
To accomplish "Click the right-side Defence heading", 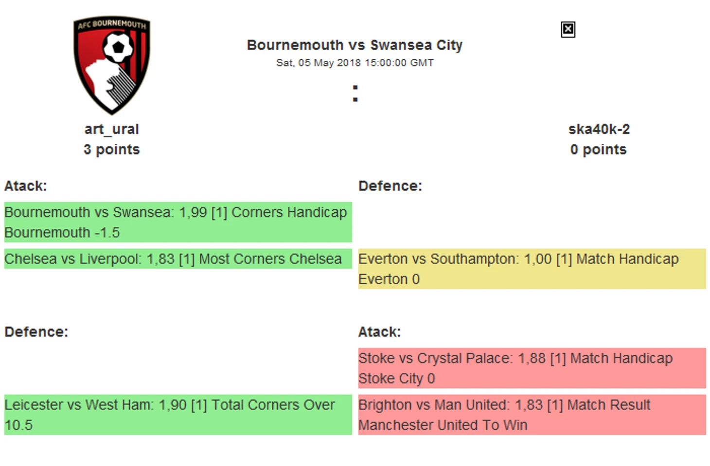I will [x=390, y=186].
